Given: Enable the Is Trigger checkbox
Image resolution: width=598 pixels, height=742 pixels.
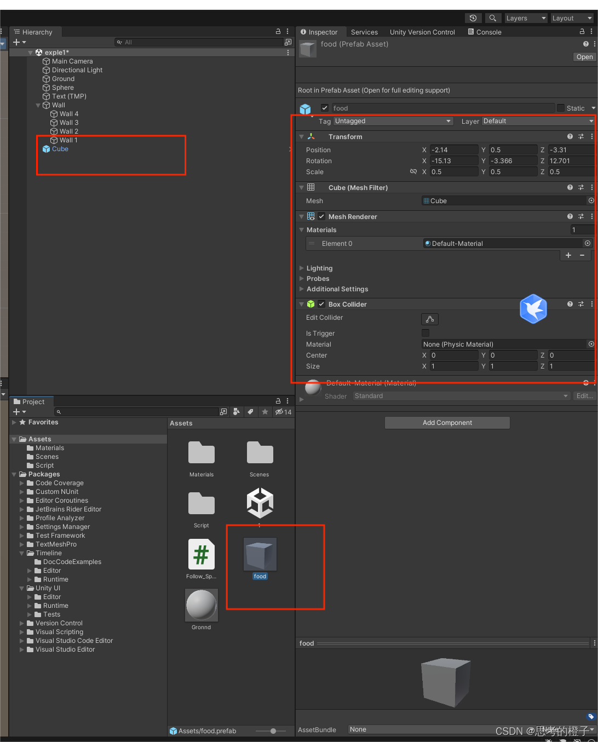Looking at the screenshot, I should click(426, 333).
